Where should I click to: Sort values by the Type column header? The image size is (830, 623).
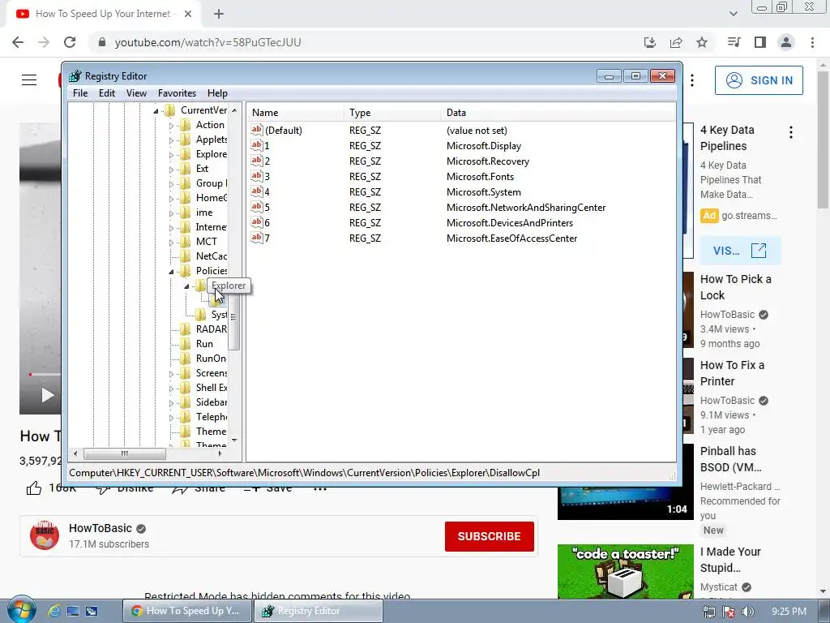(x=391, y=113)
